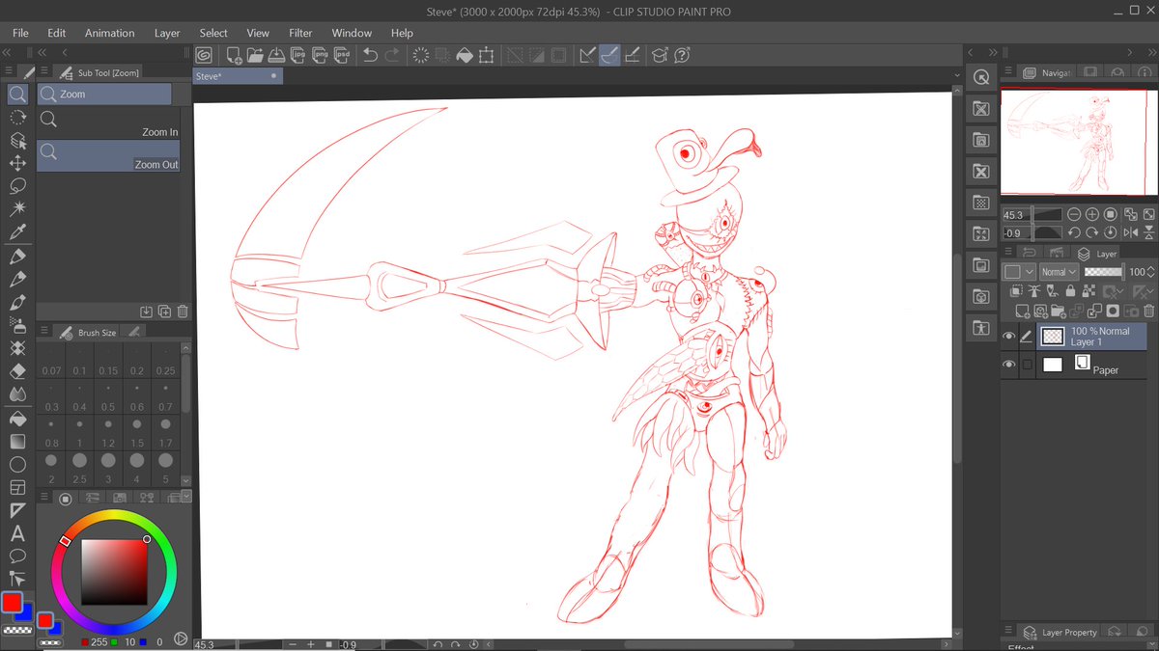Select the Lasso auto-select tool
1159x651 pixels.
pyautogui.click(x=17, y=186)
